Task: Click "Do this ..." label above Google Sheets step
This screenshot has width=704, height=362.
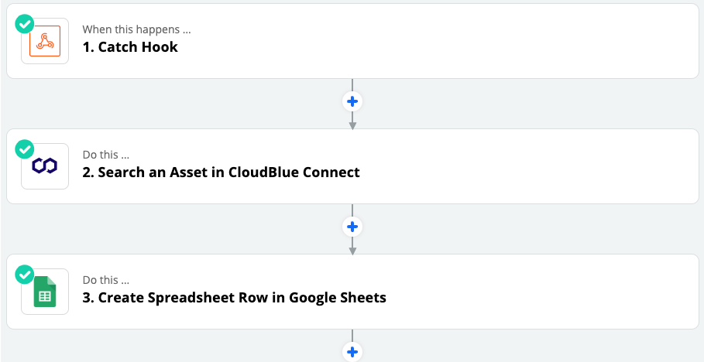Action: click(106, 280)
